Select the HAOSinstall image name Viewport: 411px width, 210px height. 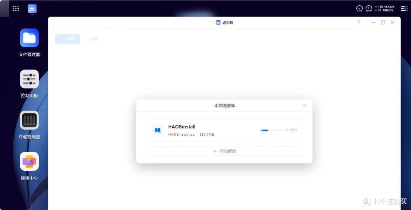point(182,127)
